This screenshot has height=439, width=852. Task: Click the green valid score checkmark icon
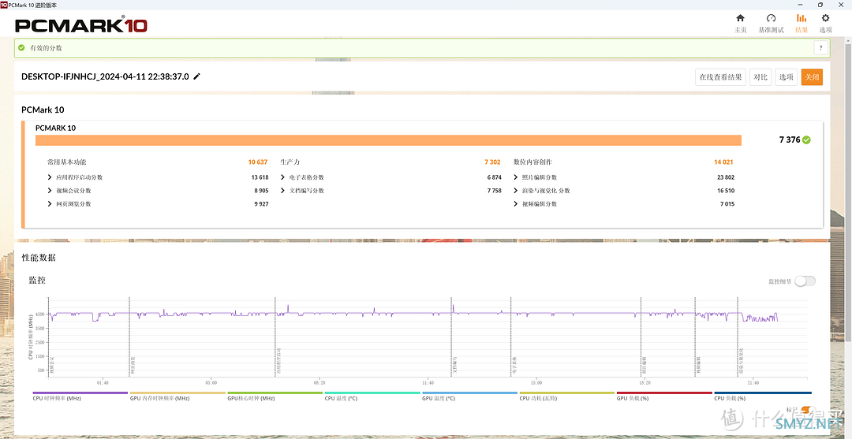pyautogui.click(x=21, y=48)
